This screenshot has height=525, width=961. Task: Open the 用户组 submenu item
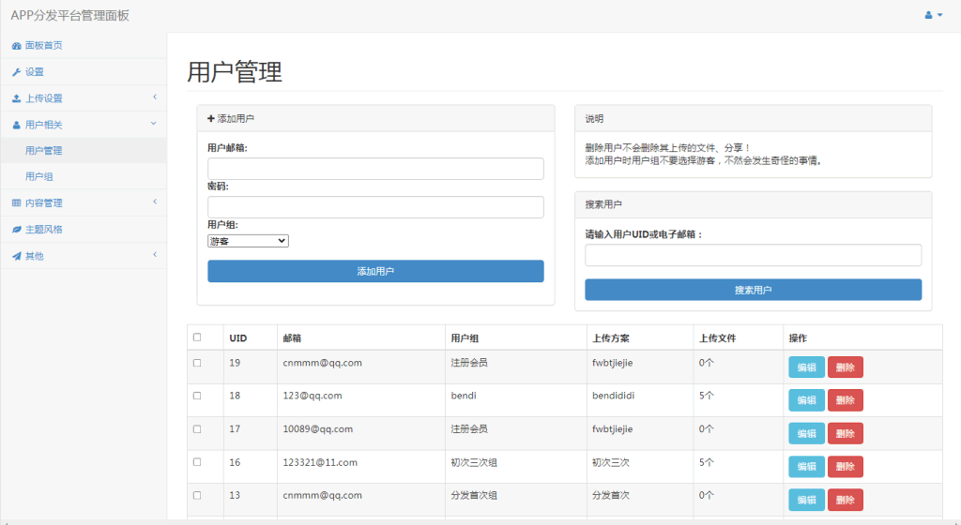[39, 176]
